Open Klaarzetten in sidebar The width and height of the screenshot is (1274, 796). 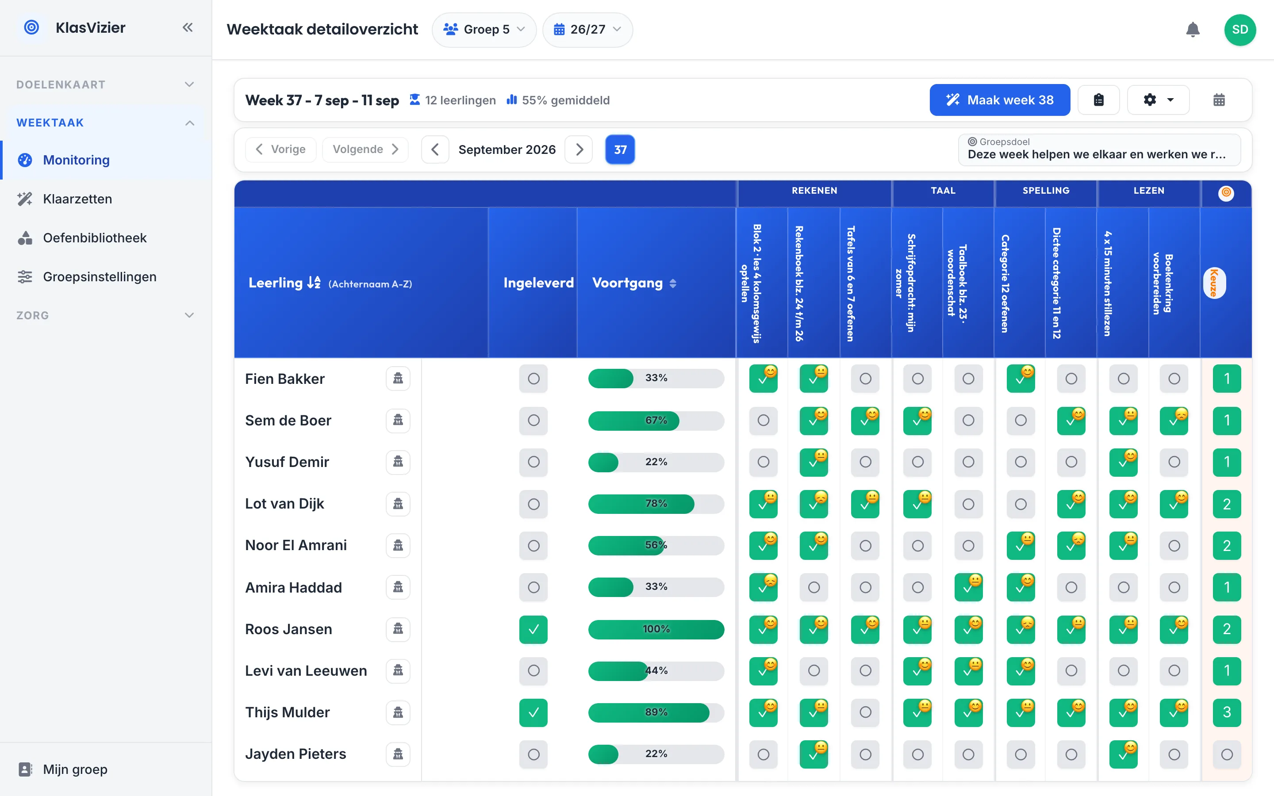106,199
